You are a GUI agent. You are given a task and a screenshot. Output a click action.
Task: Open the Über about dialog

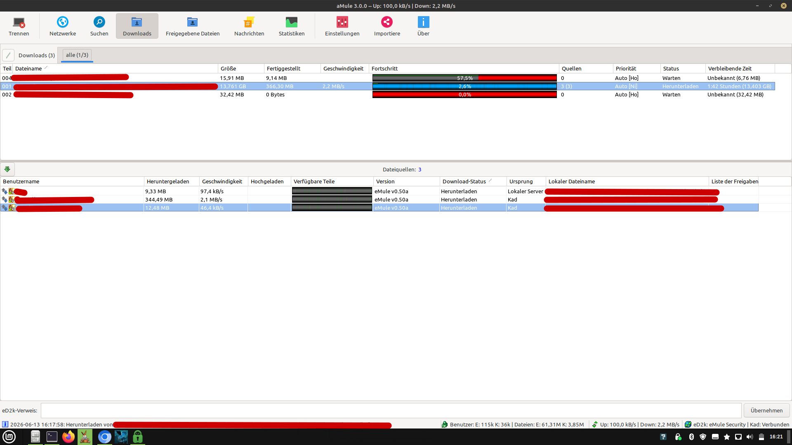pyautogui.click(x=423, y=26)
